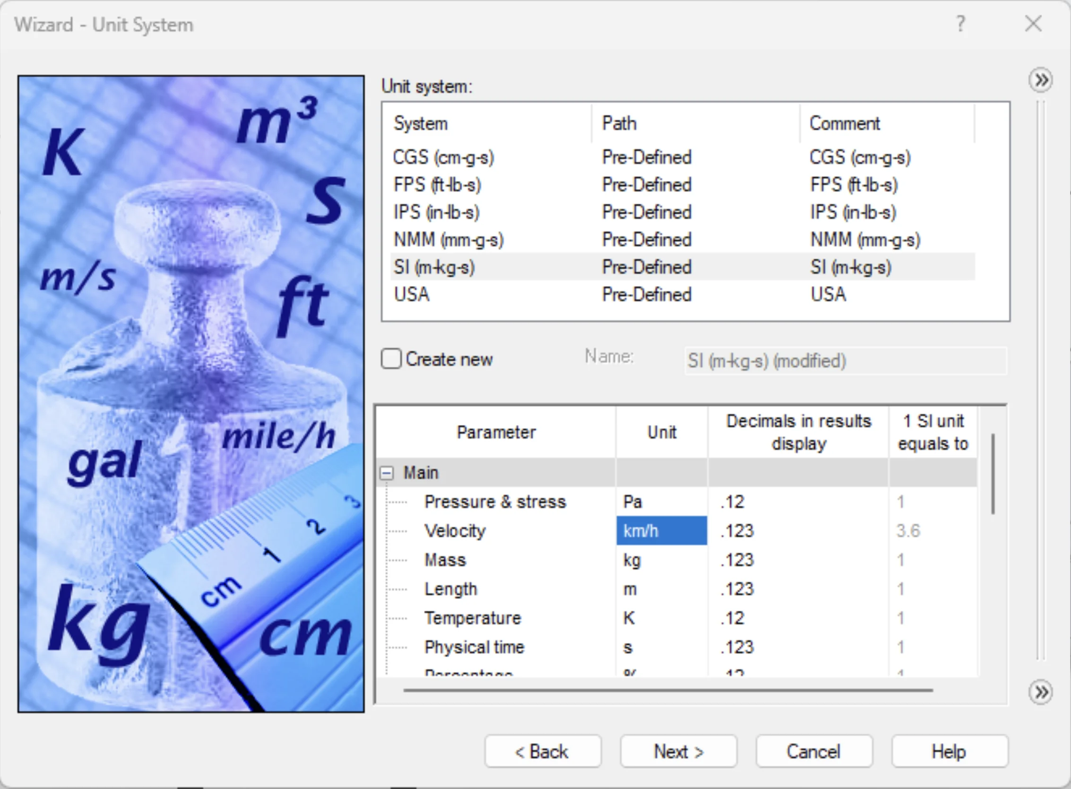Click the parameter table vertical scrollbar
This screenshot has width=1071, height=789.
coord(993,474)
